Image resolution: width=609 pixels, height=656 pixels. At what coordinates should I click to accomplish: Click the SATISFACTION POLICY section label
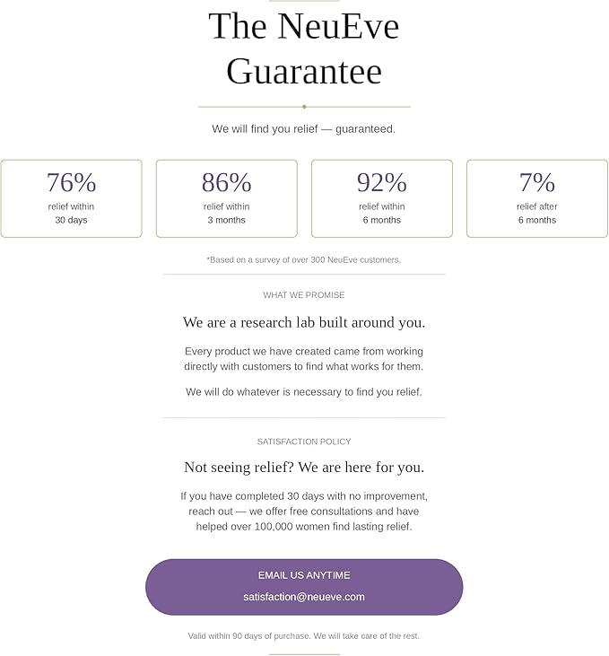tap(304, 442)
